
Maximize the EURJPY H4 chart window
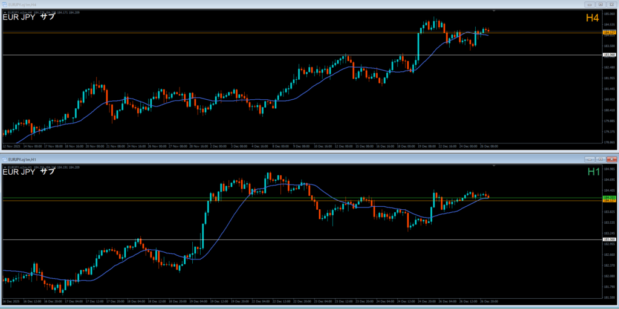click(x=601, y=4)
